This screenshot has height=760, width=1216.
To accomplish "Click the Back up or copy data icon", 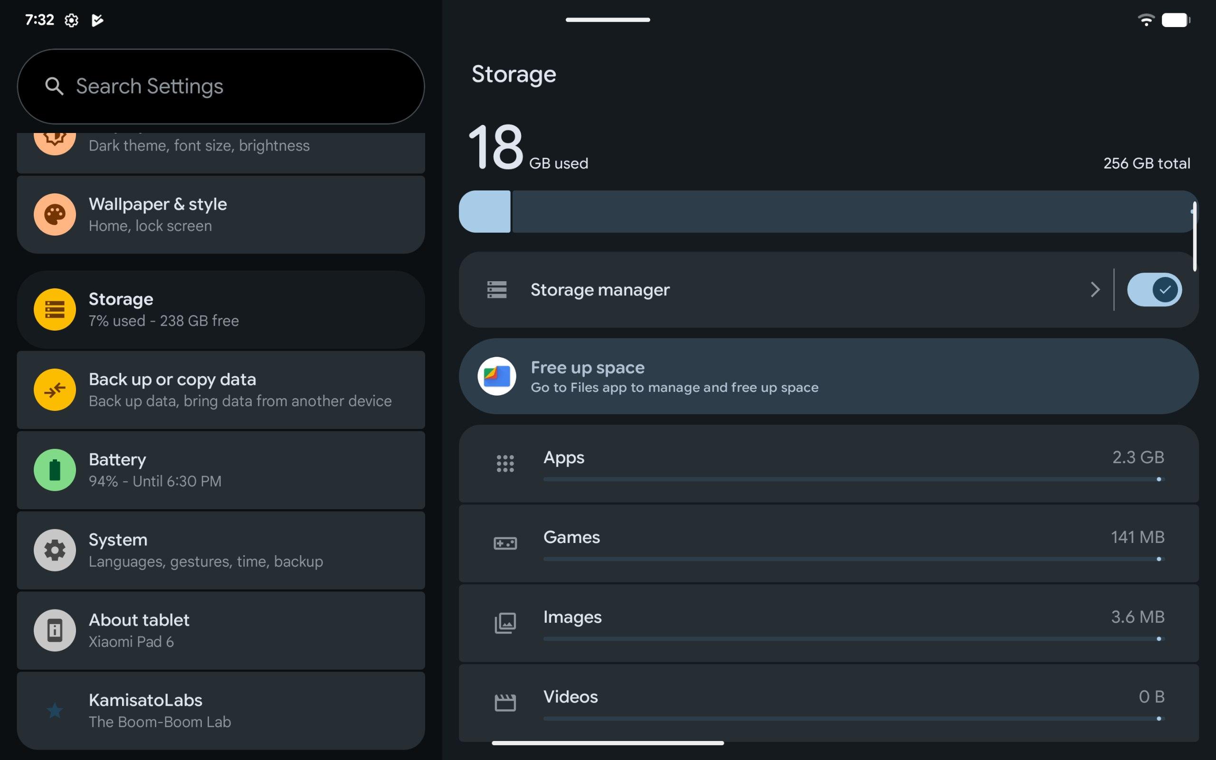I will pyautogui.click(x=55, y=389).
